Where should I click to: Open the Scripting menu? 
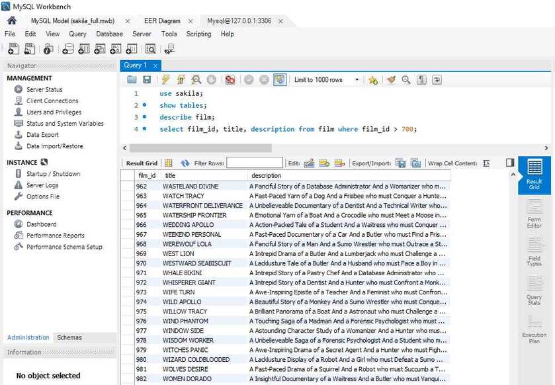click(198, 34)
